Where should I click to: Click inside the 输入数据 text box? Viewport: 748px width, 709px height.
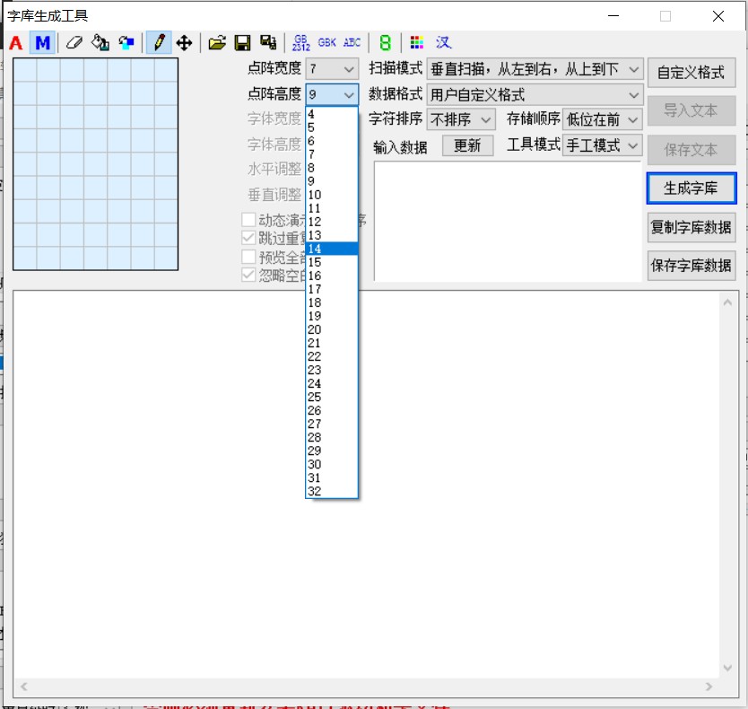(x=508, y=222)
